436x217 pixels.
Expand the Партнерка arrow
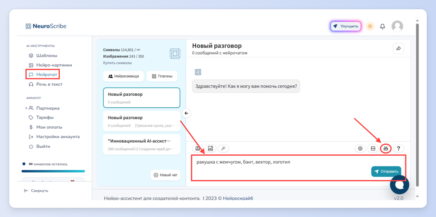point(26,108)
